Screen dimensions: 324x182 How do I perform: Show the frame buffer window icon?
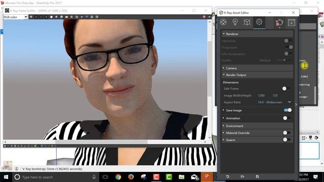coord(292,22)
